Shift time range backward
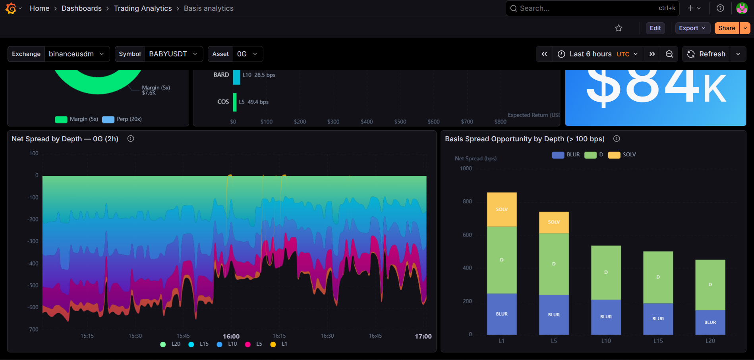 (544, 54)
